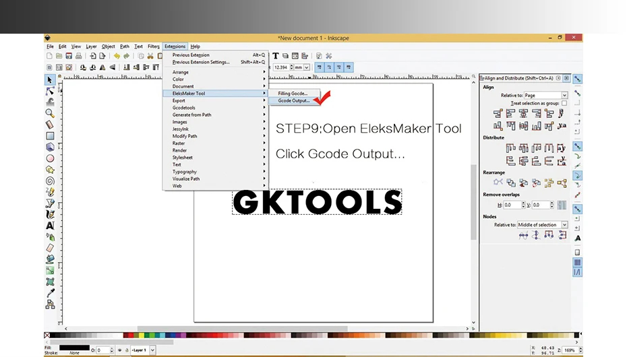This screenshot has width=627, height=357.
Task: Select the Spray tool
Action: [x=50, y=237]
